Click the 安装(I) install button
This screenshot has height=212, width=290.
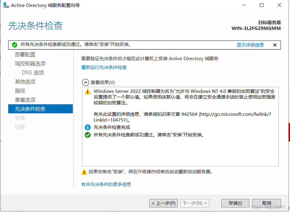[235, 203]
